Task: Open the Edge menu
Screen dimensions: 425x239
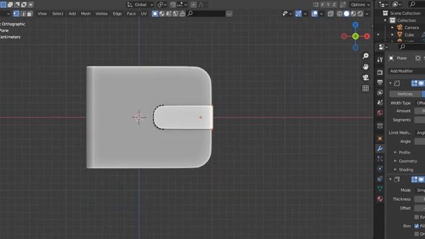Action: point(117,13)
